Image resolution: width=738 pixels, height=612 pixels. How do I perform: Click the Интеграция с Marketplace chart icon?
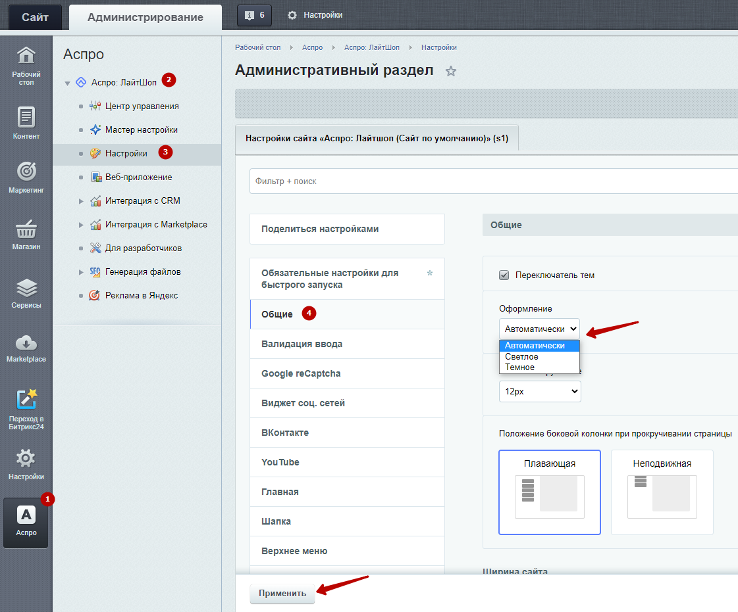pyautogui.click(x=95, y=224)
